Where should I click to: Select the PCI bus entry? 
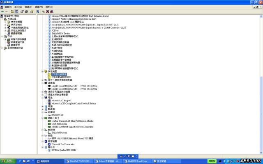[55, 31]
